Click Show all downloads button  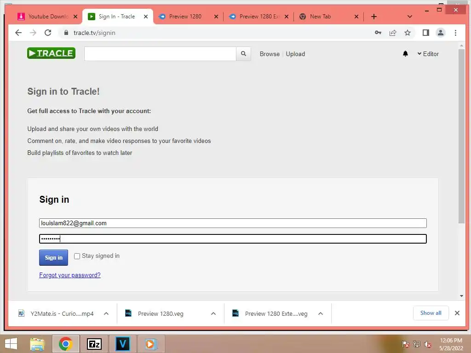point(431,313)
